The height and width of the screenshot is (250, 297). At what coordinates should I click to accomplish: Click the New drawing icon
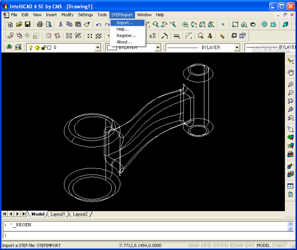point(10,25)
